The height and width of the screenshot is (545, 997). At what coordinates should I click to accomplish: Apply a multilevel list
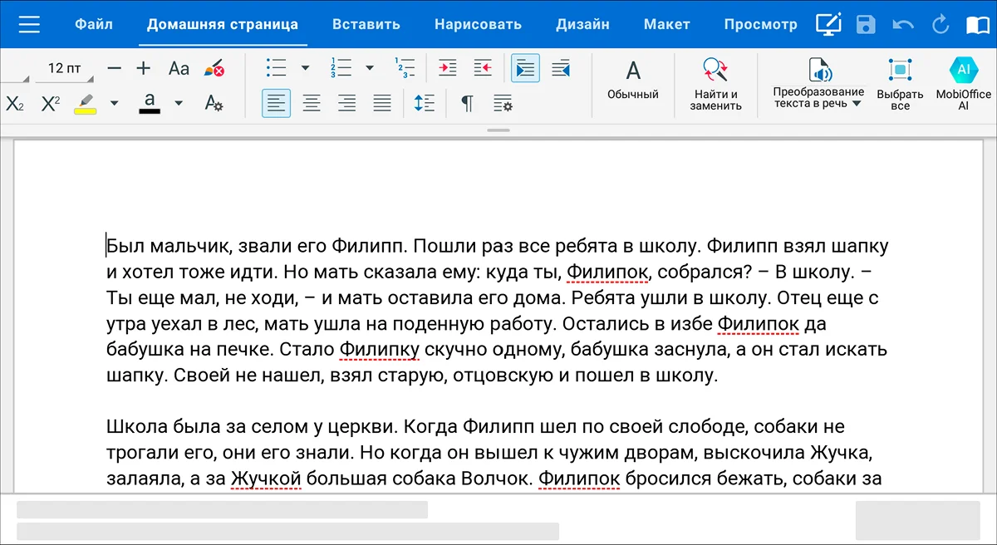point(405,68)
